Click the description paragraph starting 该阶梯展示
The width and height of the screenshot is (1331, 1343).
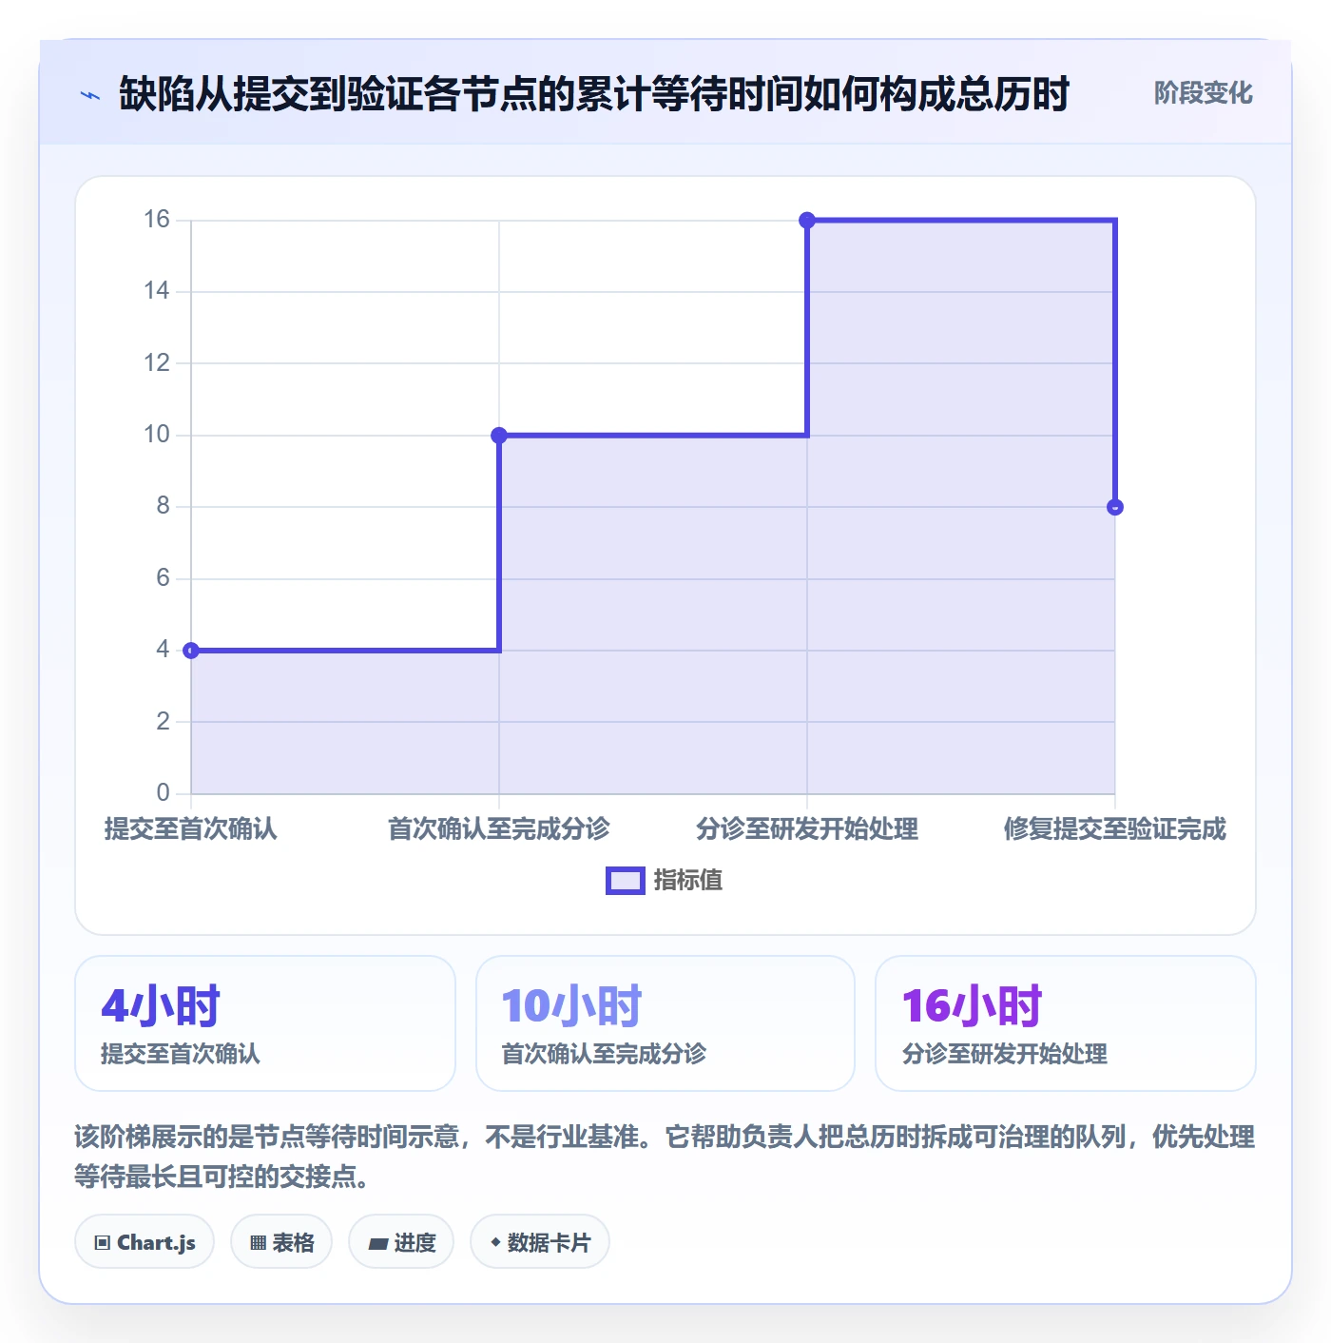[x=665, y=1157]
